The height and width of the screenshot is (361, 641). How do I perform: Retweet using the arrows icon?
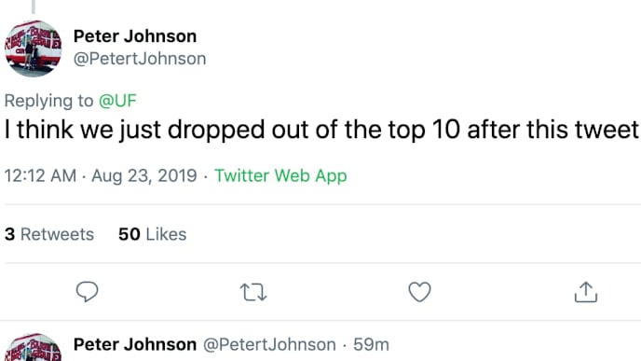[x=253, y=292]
